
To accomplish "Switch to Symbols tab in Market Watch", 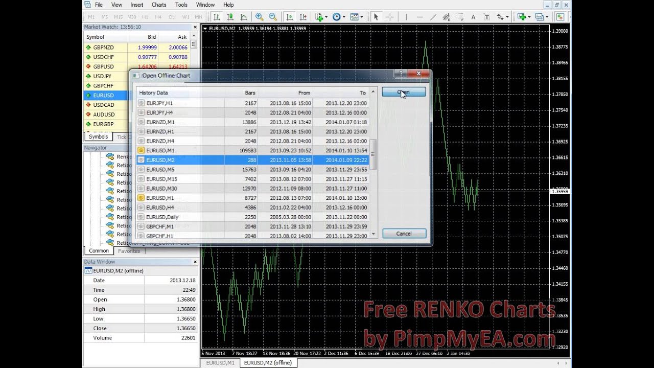I will coord(98,136).
